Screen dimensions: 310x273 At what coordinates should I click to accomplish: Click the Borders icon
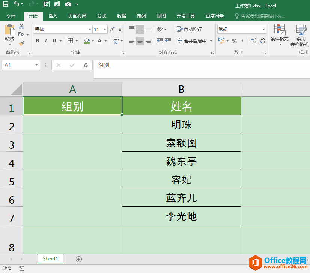click(71, 41)
